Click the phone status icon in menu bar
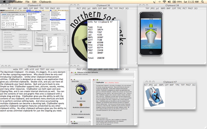This screenshot has width=207, height=129. coord(154,2)
